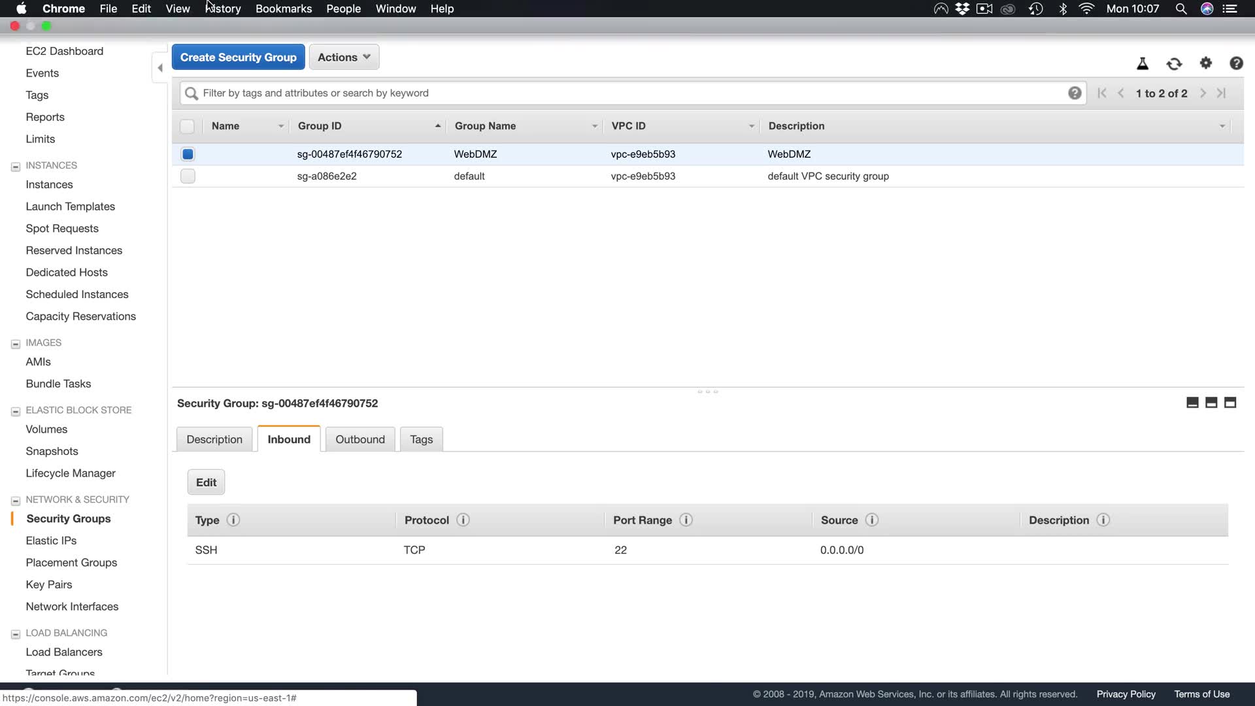The width and height of the screenshot is (1255, 706).
Task: Click the filter by tags search field
Action: point(627,93)
